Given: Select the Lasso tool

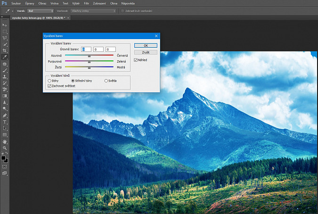Looking at the screenshot, I should [4, 38].
